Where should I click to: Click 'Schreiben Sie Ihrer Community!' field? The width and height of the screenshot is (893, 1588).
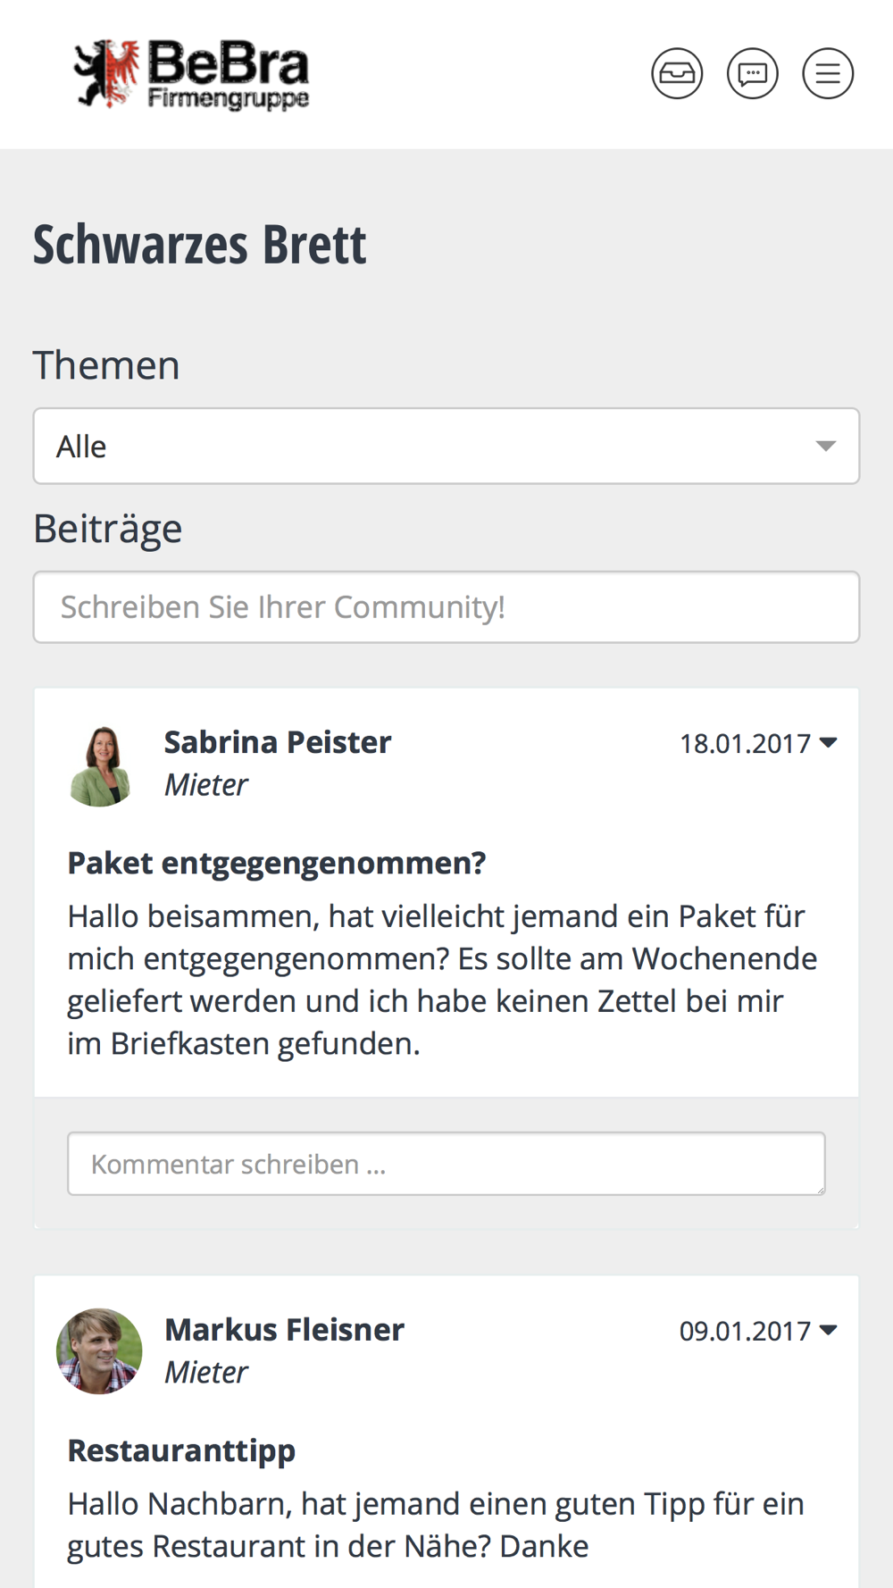(446, 607)
